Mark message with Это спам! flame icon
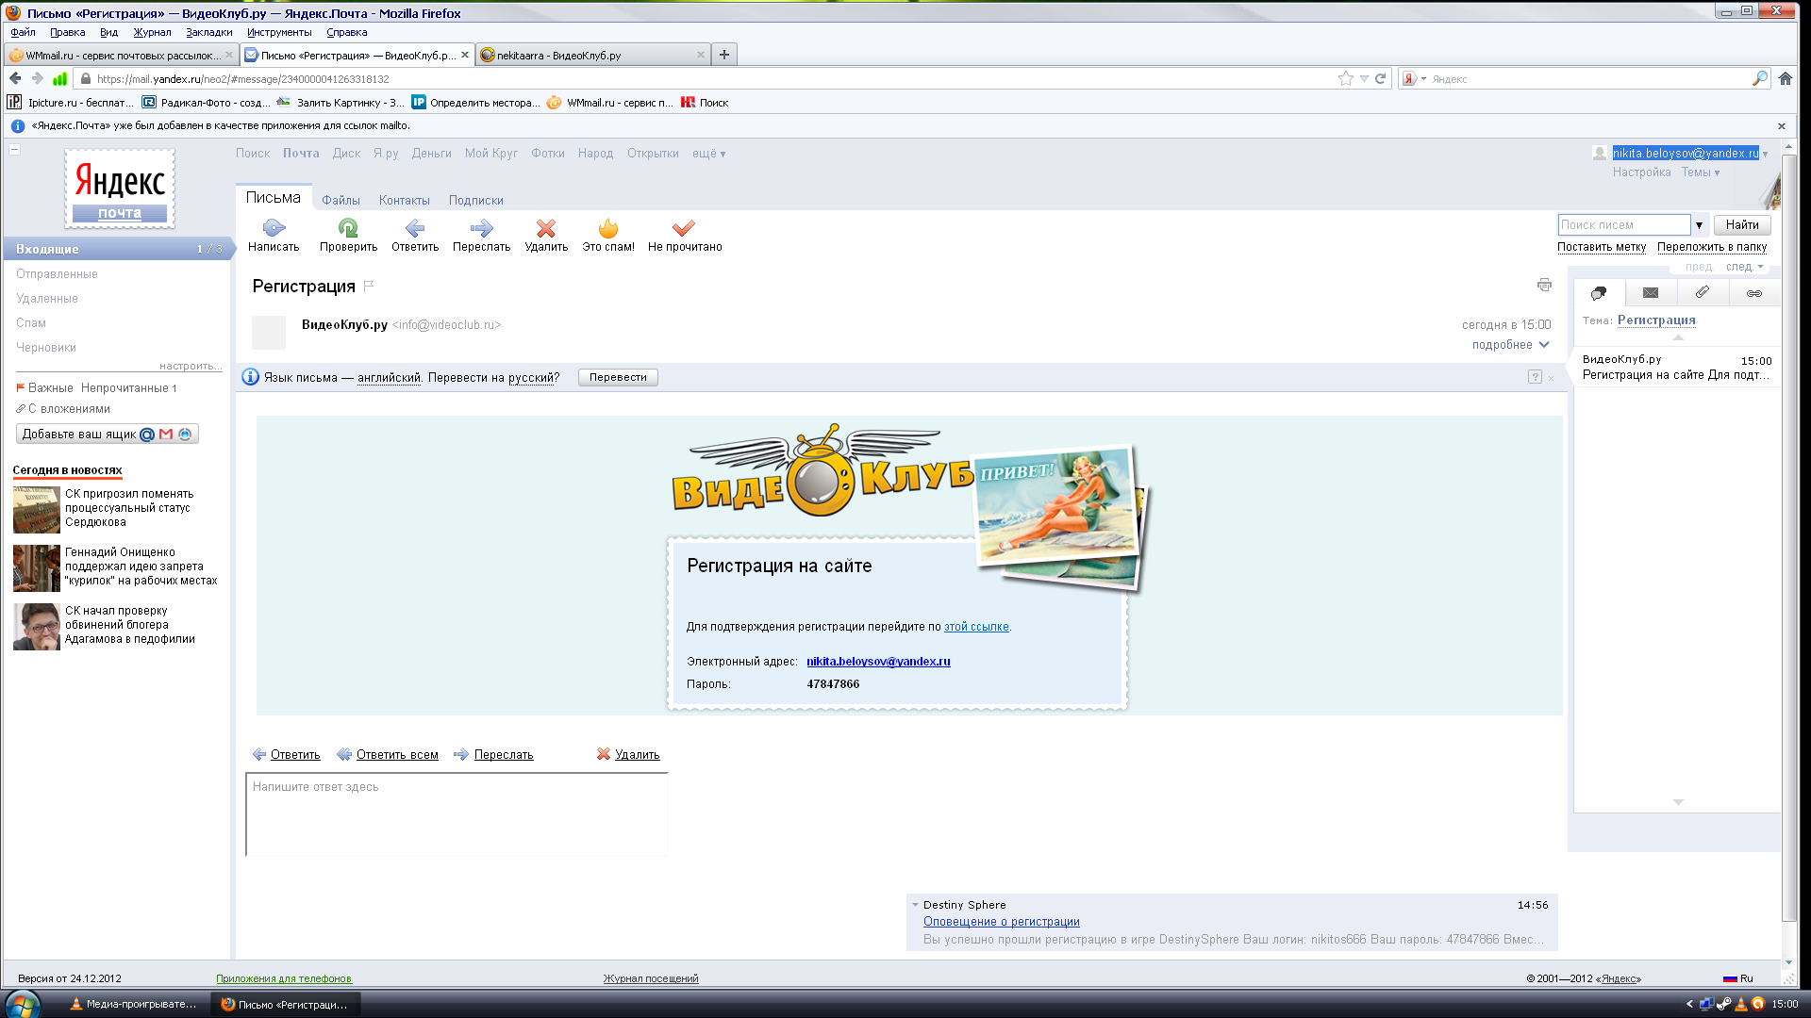The height and width of the screenshot is (1018, 1811). pyautogui.click(x=608, y=228)
